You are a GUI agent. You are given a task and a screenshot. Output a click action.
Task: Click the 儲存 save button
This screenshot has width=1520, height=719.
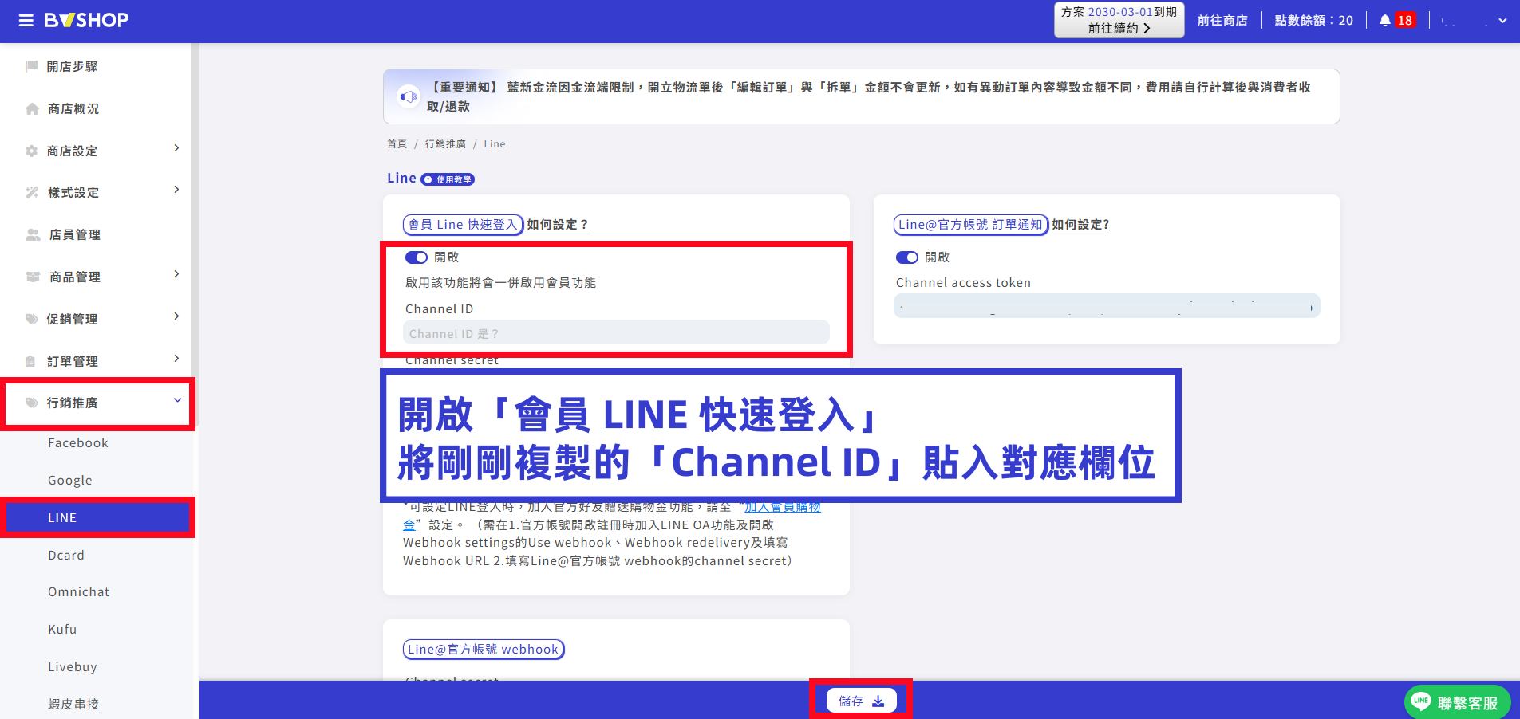pyautogui.click(x=861, y=701)
